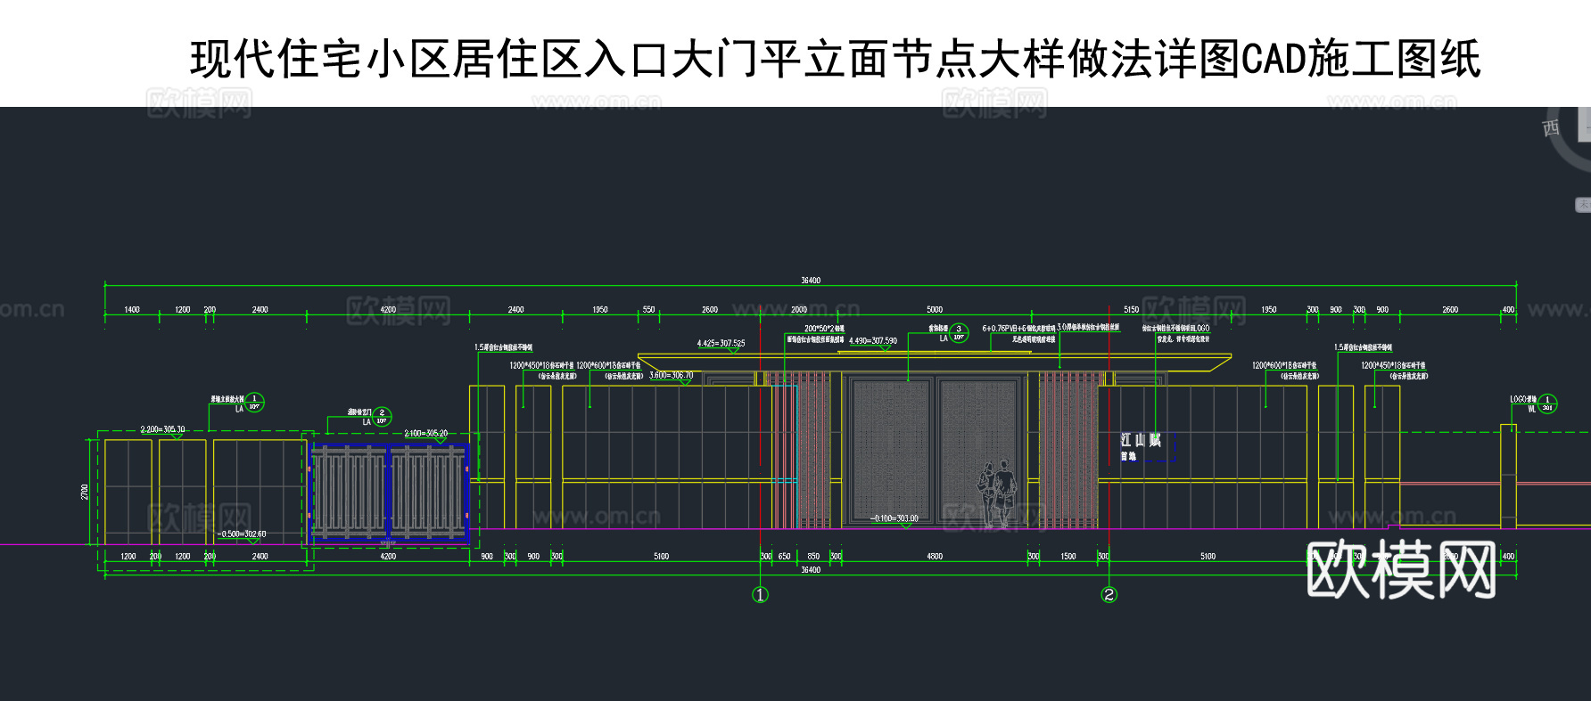Image resolution: width=1591 pixels, height=701 pixels.
Task: Select the 650 dimension in the bottom row
Action: coord(785,557)
